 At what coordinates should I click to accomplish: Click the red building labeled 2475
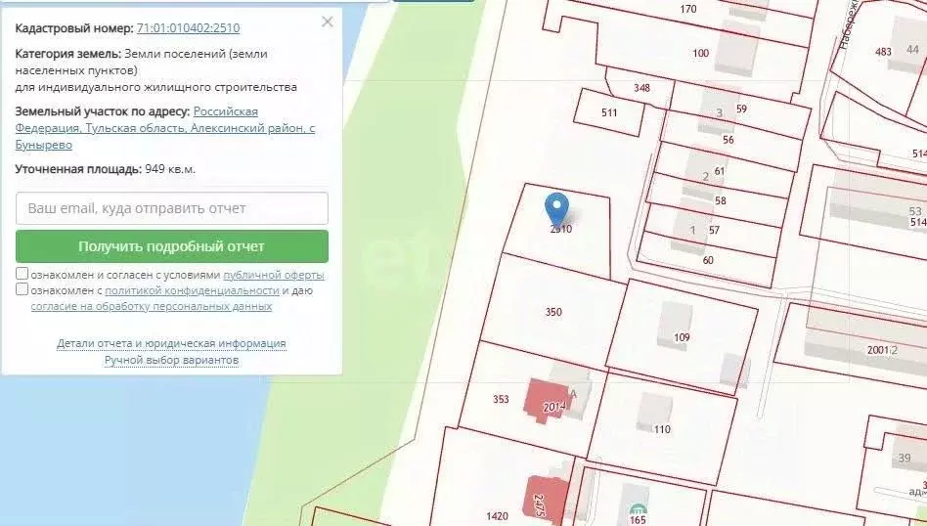click(x=547, y=498)
